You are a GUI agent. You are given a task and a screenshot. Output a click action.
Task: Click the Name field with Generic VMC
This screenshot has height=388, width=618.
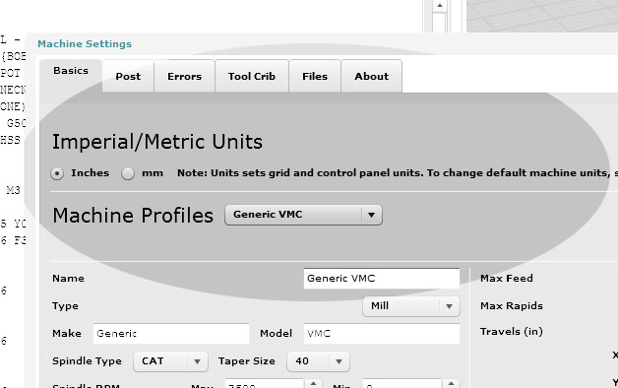[x=382, y=279]
